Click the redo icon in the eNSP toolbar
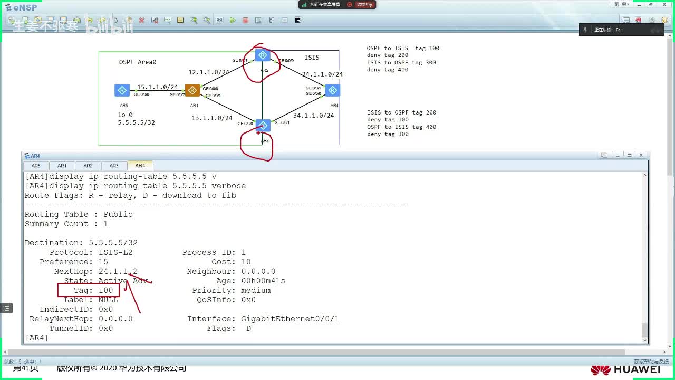 click(103, 21)
